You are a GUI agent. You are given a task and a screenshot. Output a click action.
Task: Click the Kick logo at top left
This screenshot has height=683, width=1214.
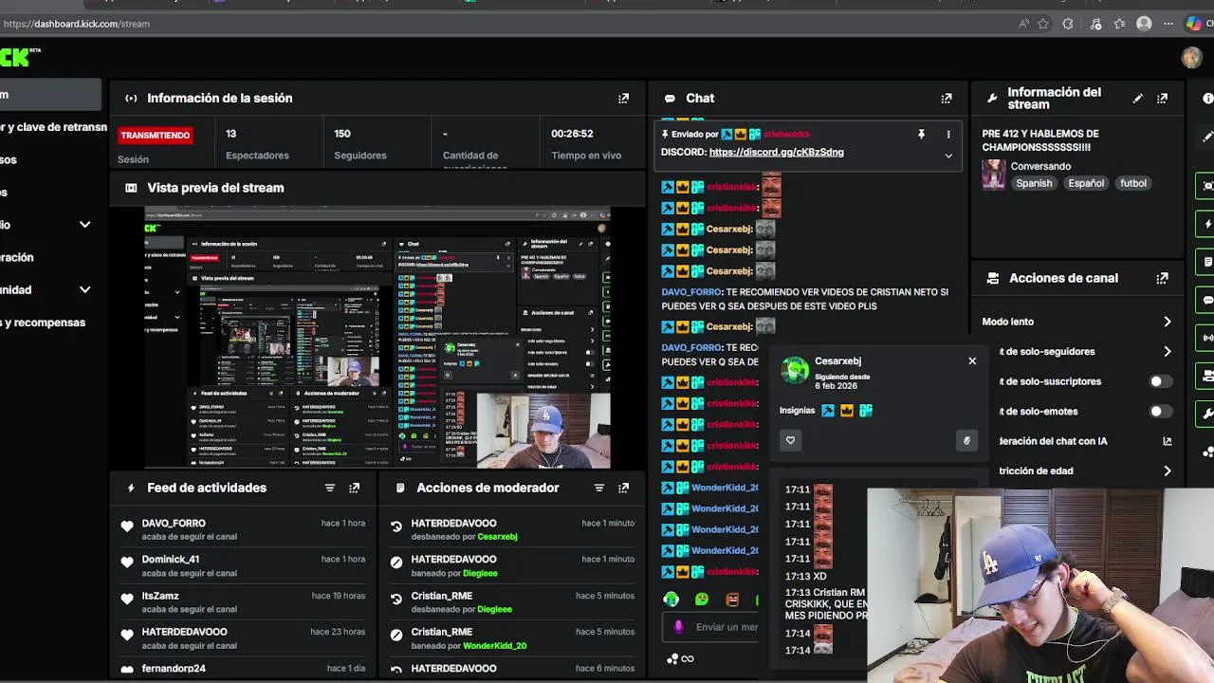(x=19, y=57)
